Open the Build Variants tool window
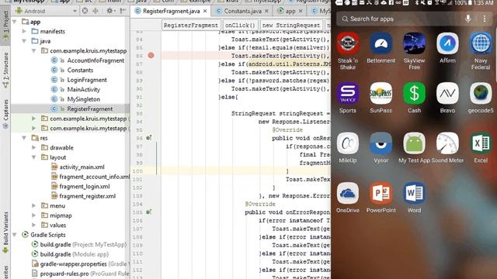The width and height of the screenshot is (497, 279). click(x=5, y=232)
